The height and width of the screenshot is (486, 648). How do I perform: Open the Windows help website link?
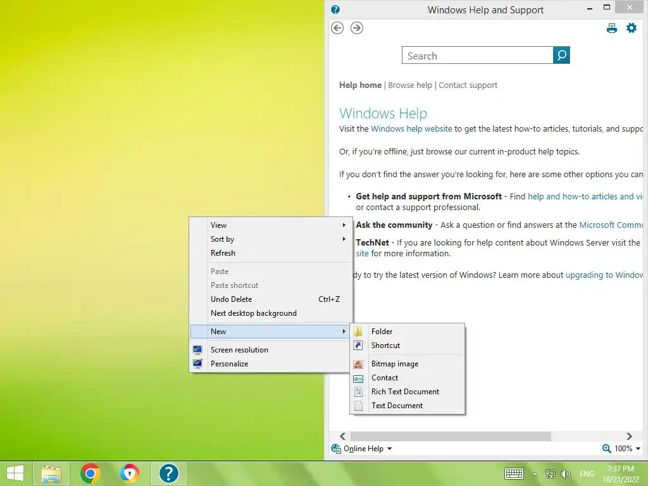[411, 129]
